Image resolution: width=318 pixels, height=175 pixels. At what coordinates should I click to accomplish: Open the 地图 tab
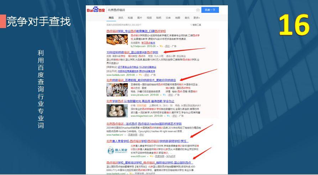click(178, 18)
